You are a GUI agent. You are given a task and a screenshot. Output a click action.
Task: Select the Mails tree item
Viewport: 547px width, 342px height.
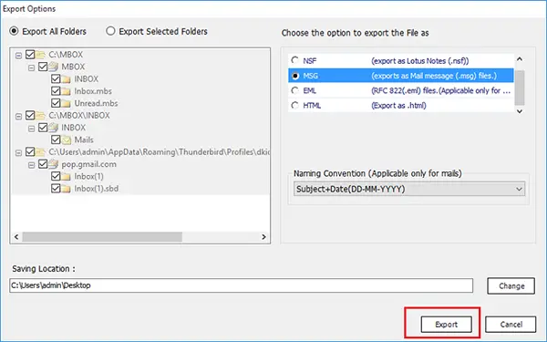84,140
